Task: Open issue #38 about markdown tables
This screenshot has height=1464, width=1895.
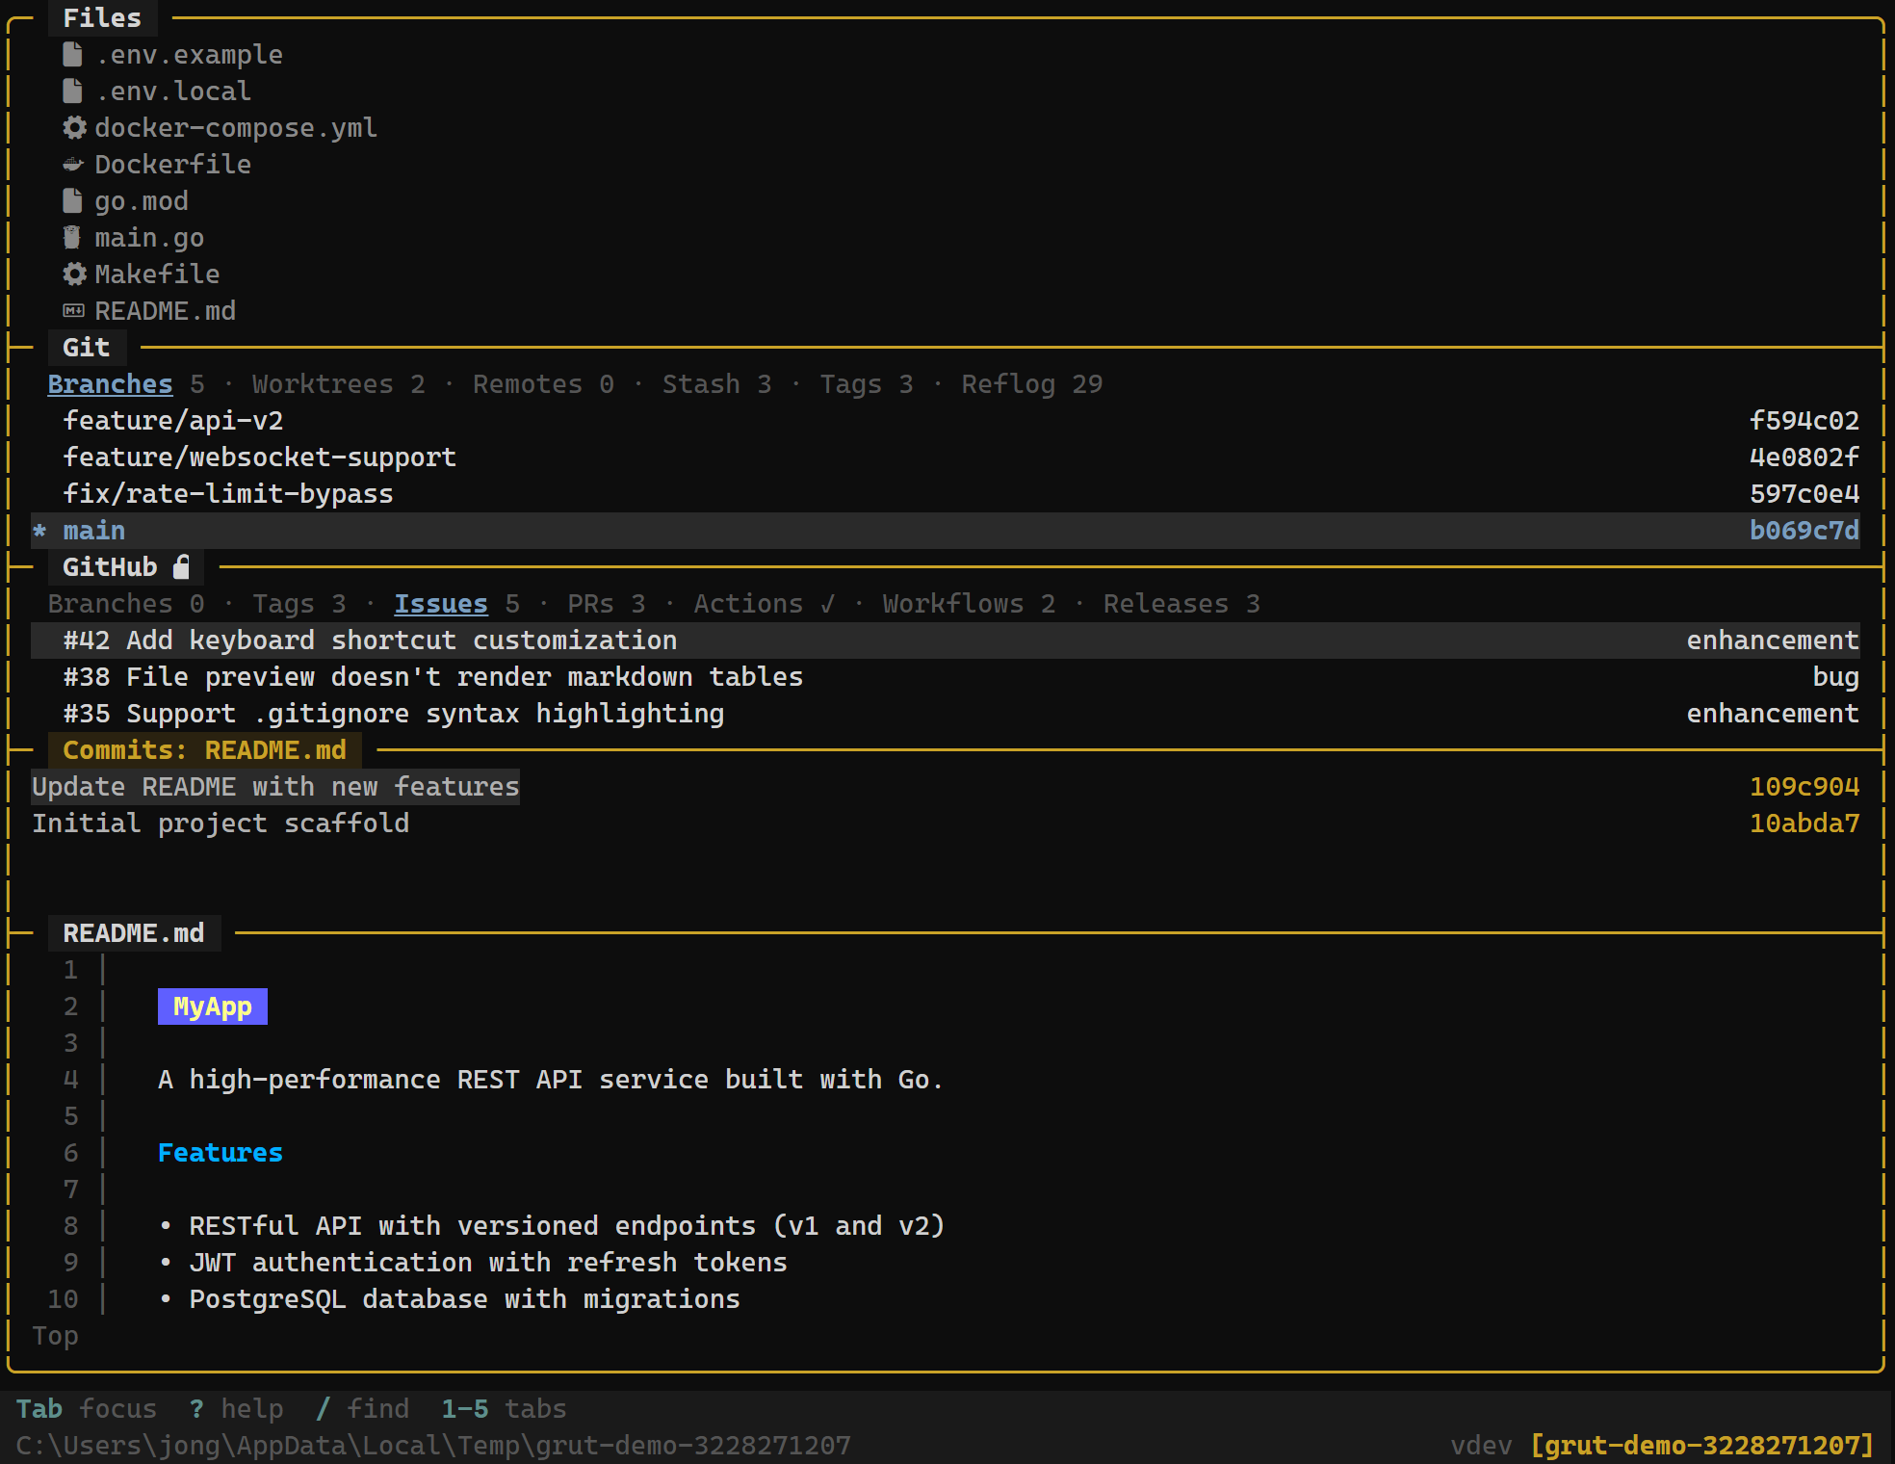Action: pos(946,677)
